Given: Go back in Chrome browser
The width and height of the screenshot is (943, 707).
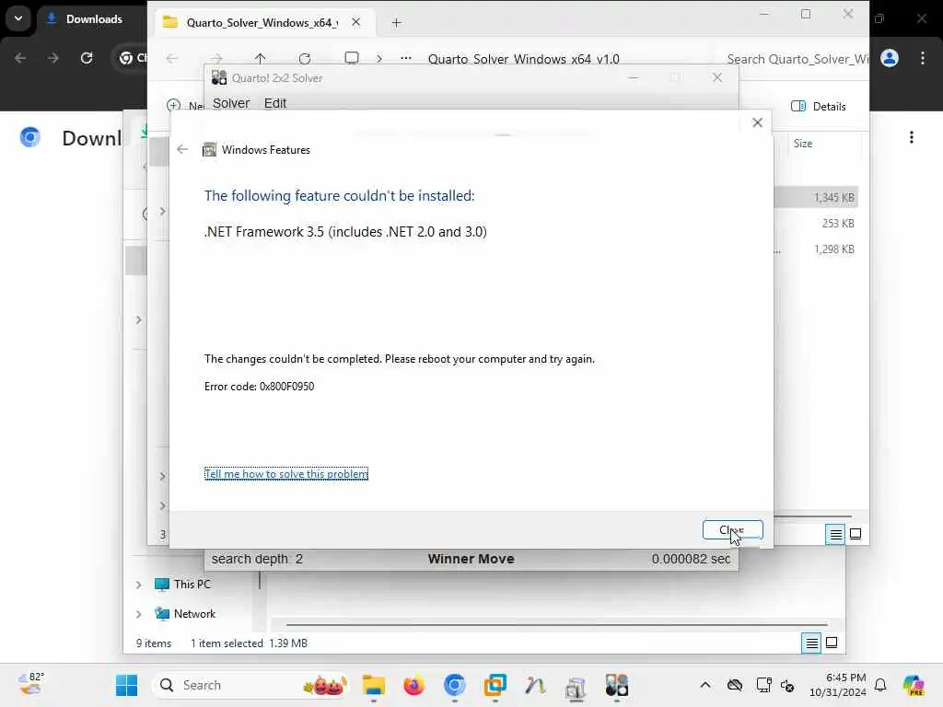Looking at the screenshot, I should point(20,58).
